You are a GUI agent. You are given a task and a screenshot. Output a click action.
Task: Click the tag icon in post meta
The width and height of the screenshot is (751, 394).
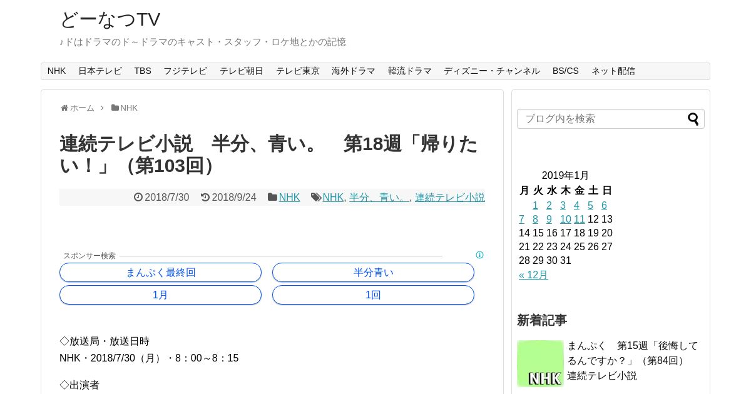[x=316, y=197]
